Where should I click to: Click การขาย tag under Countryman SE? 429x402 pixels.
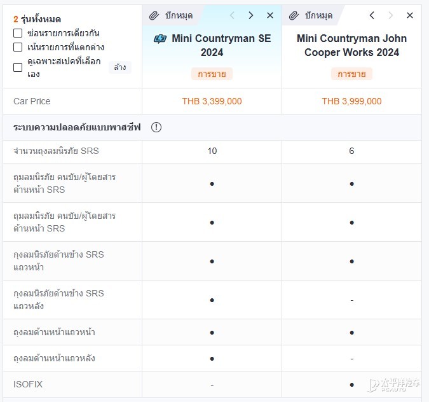212,74
